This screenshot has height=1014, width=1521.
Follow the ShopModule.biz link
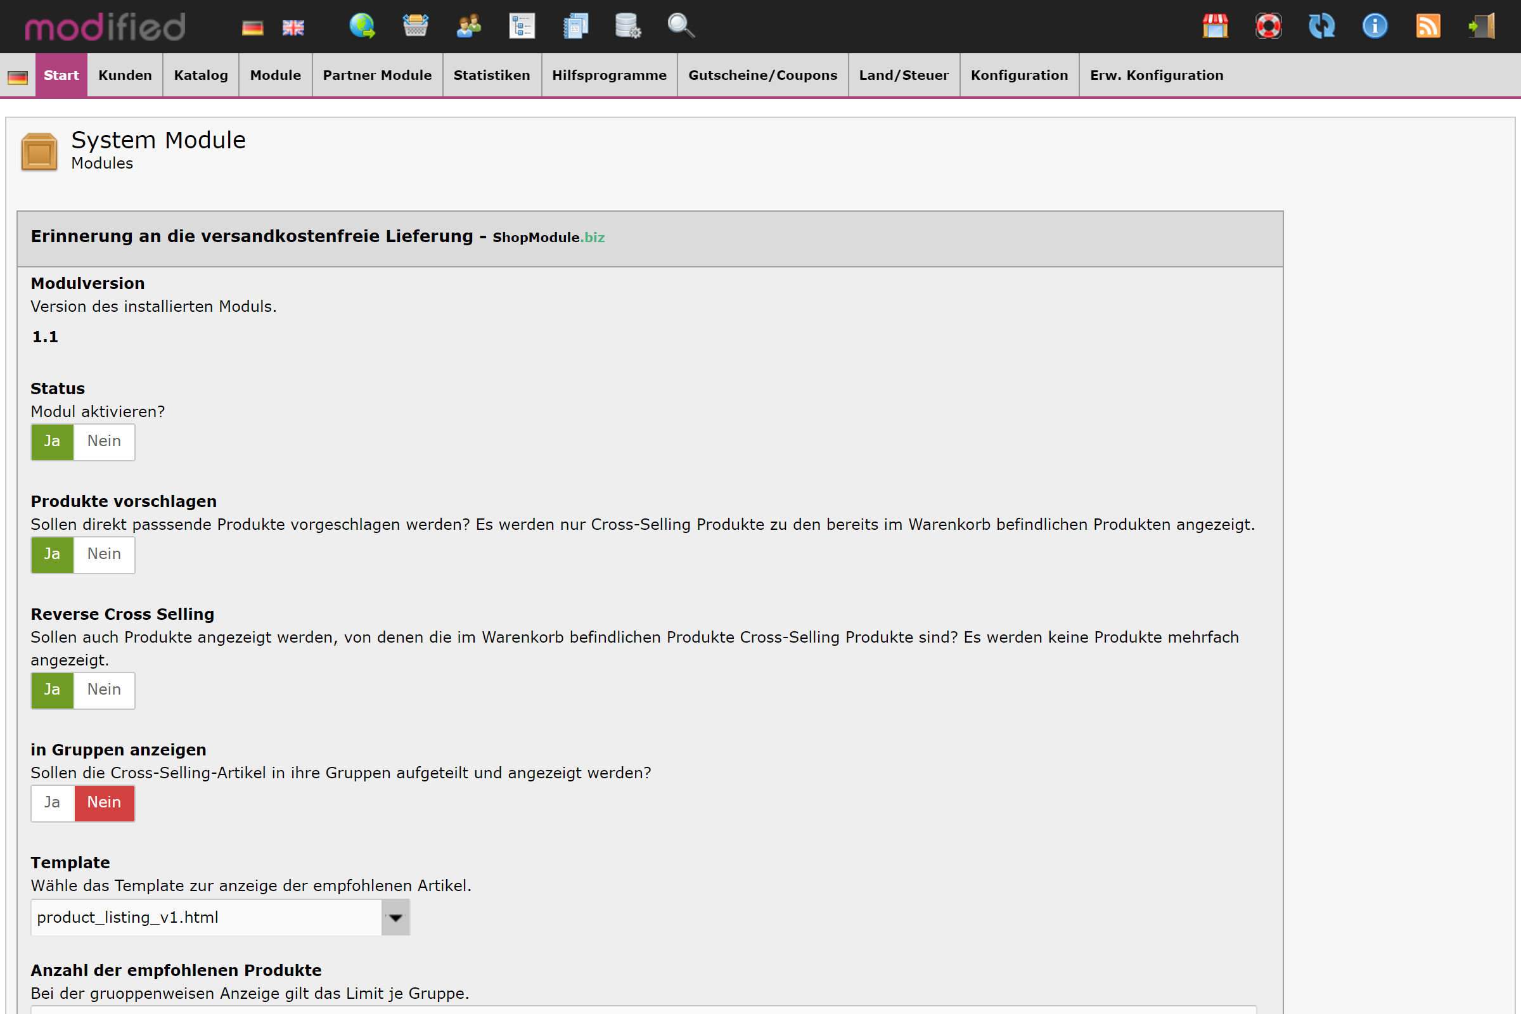pyautogui.click(x=548, y=237)
